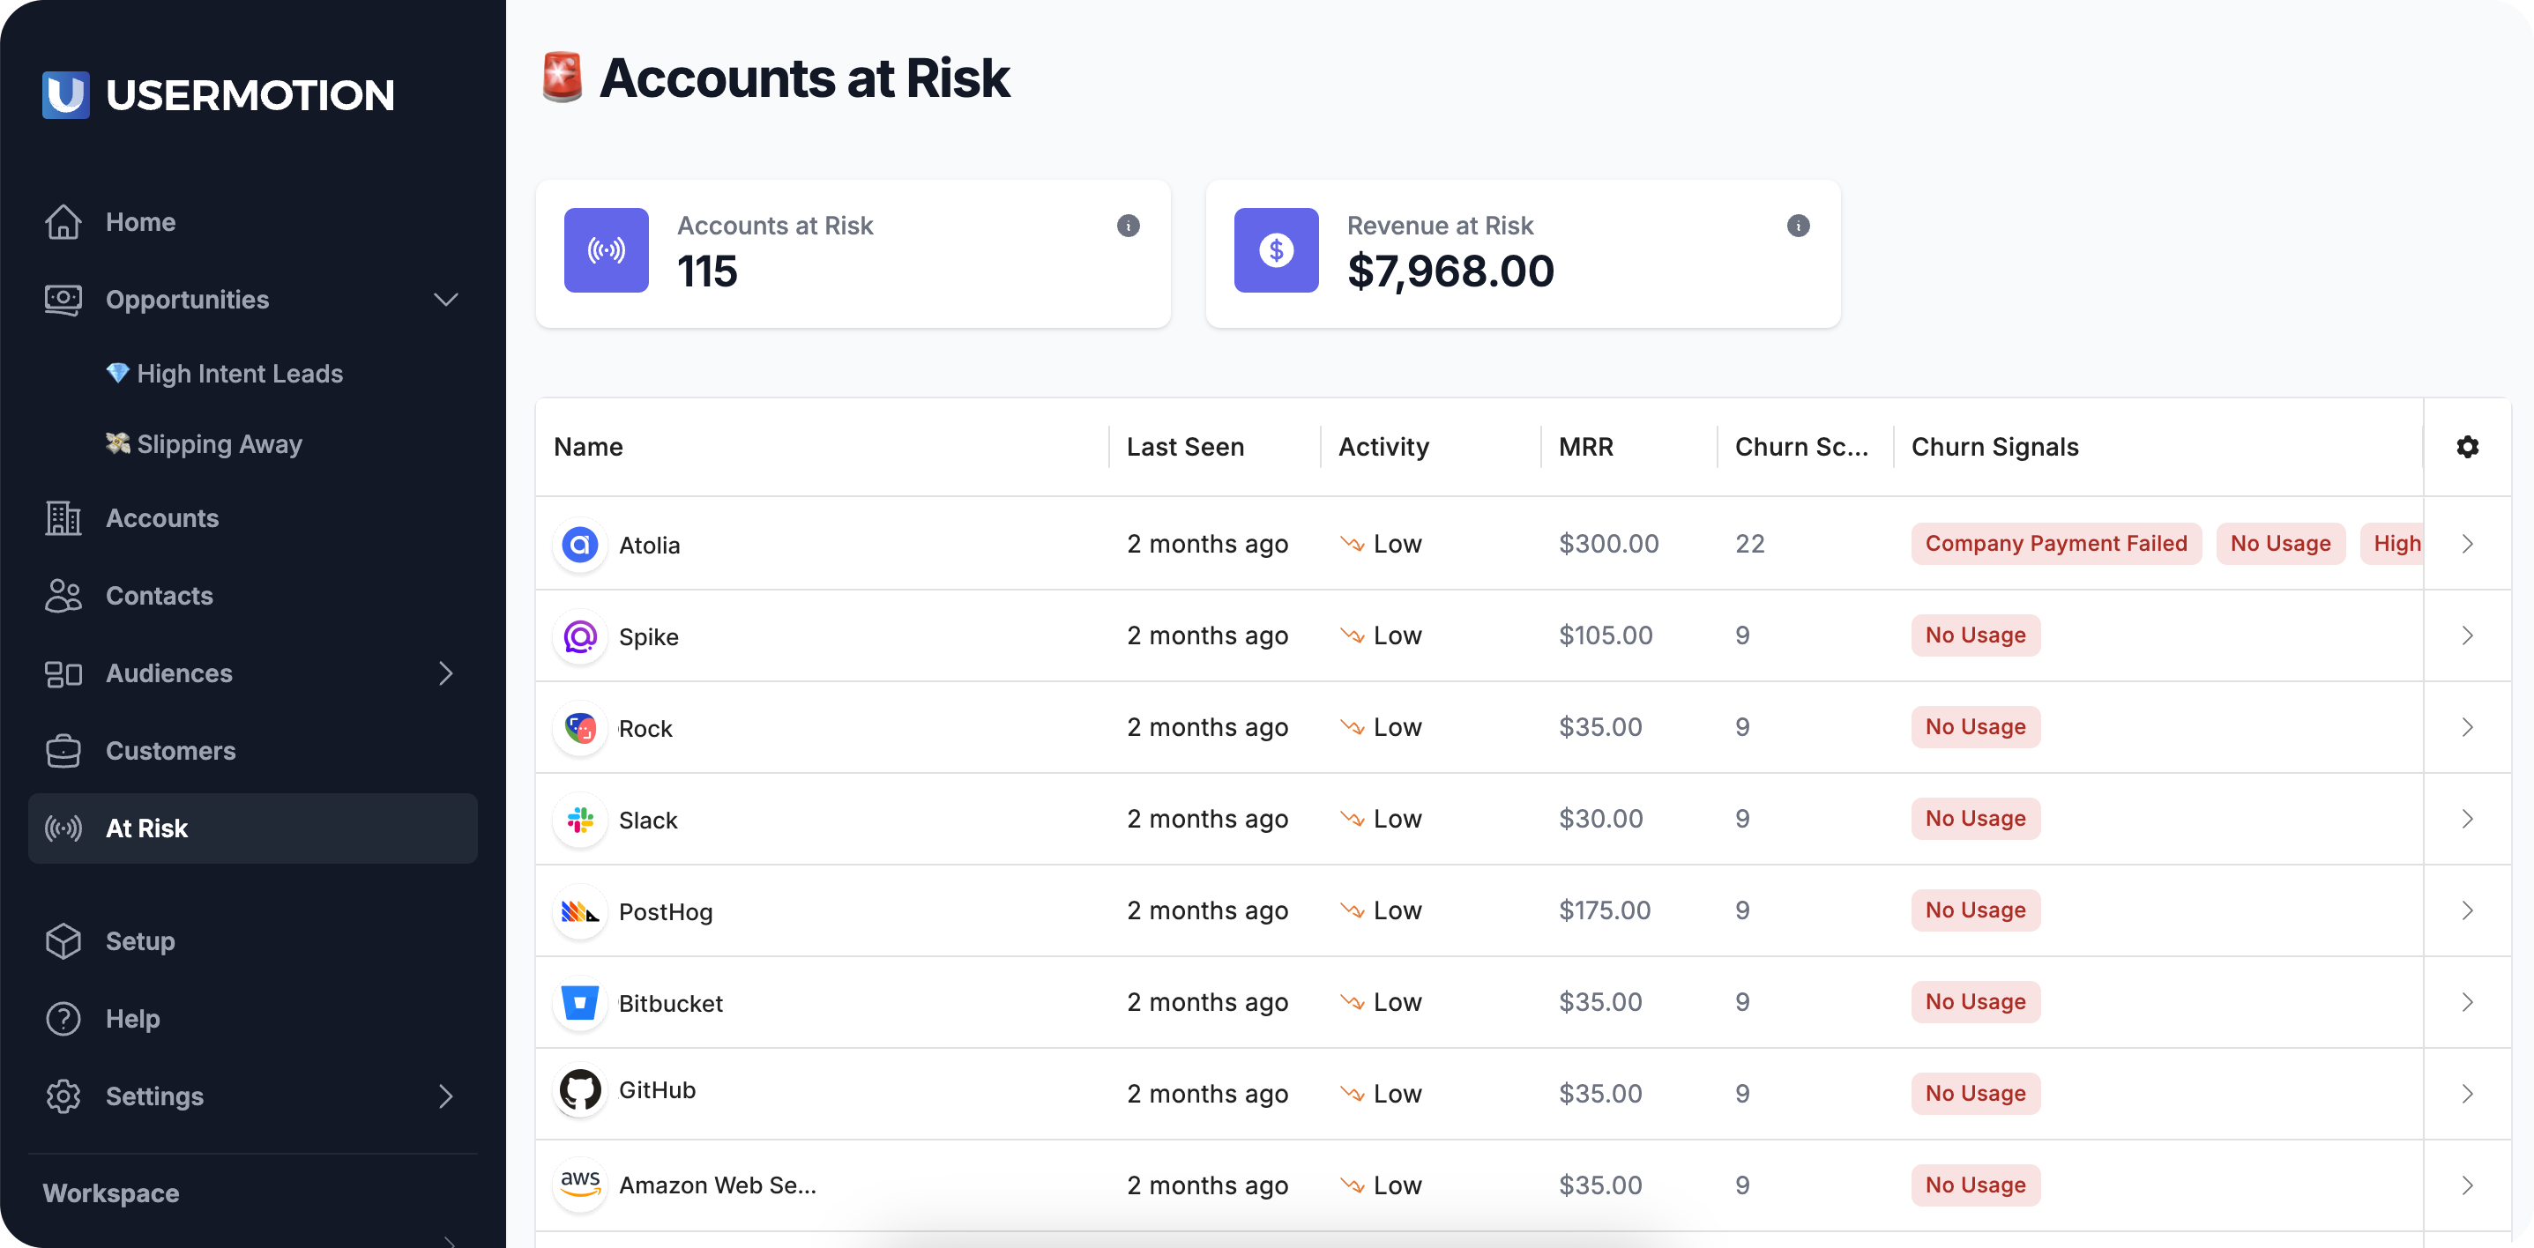Screen dimensions: 2534x1248
Task: Click the Home house icon in sidebar
Action: 63,222
